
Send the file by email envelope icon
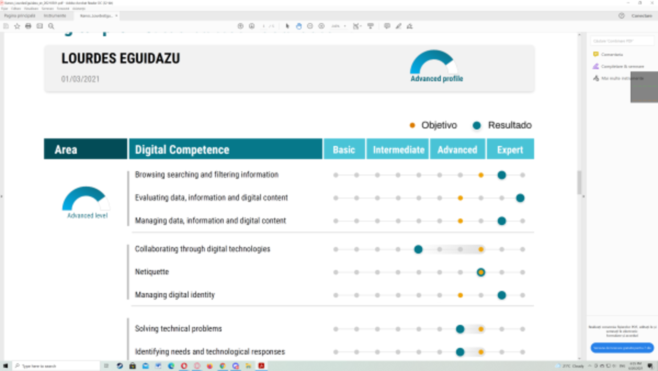[40, 26]
